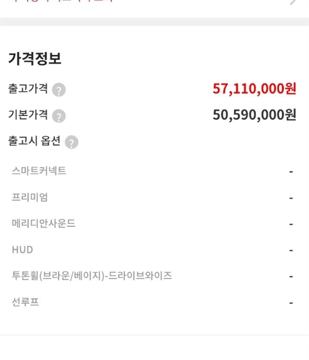Tap the help icon beside 기본가격

(x=59, y=116)
